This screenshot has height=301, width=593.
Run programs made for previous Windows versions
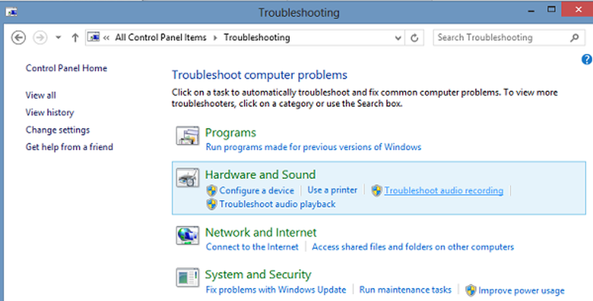click(x=314, y=147)
